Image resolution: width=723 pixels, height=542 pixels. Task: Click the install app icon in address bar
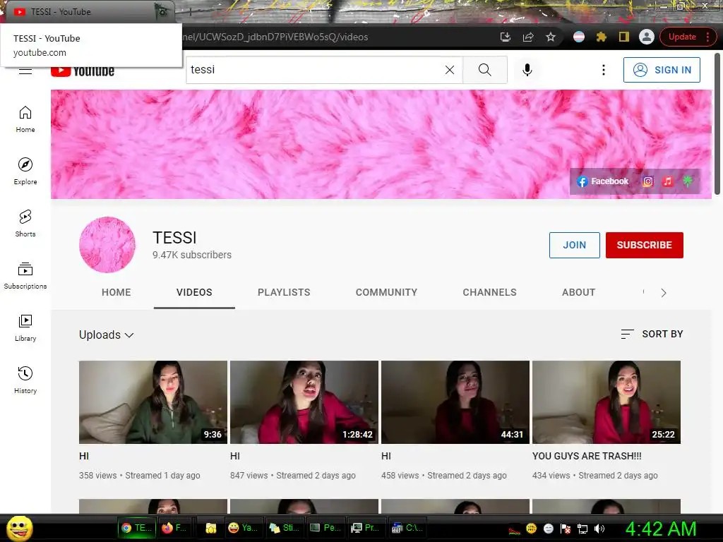506,37
